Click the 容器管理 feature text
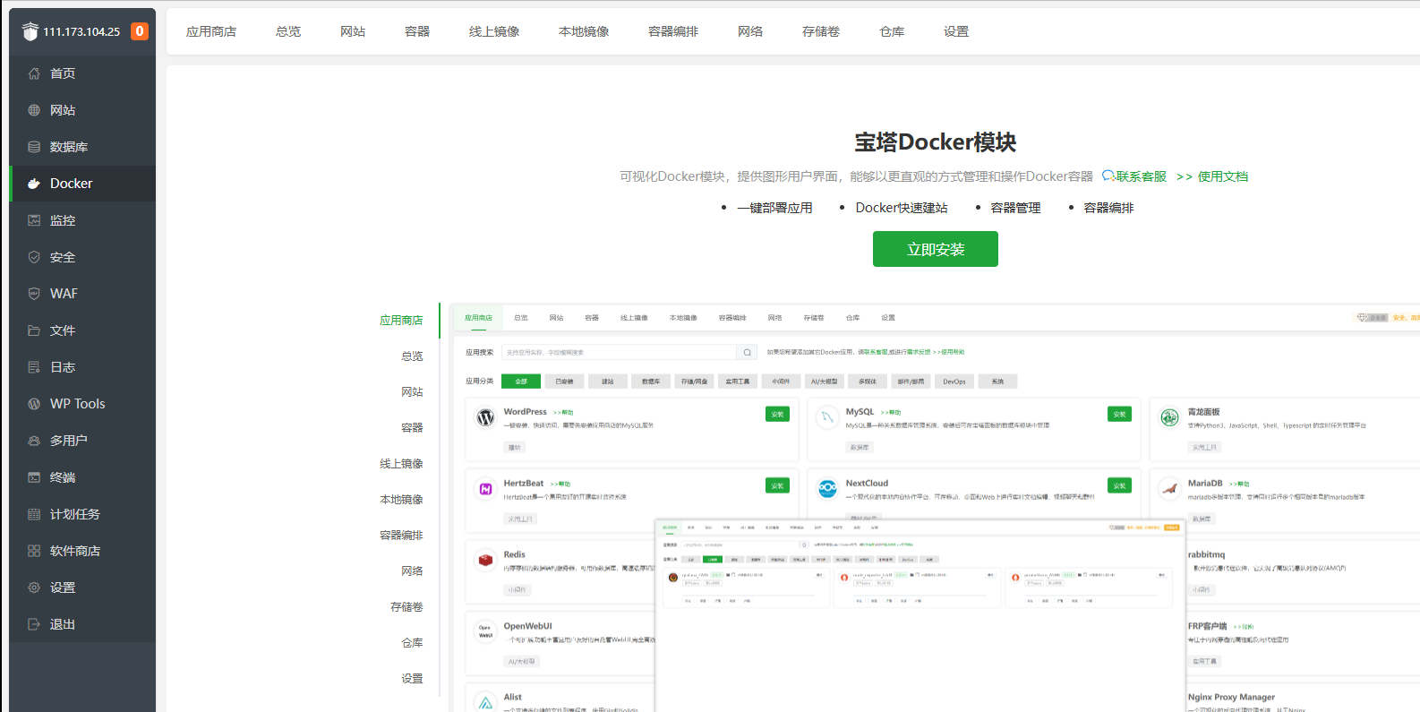 point(1015,208)
